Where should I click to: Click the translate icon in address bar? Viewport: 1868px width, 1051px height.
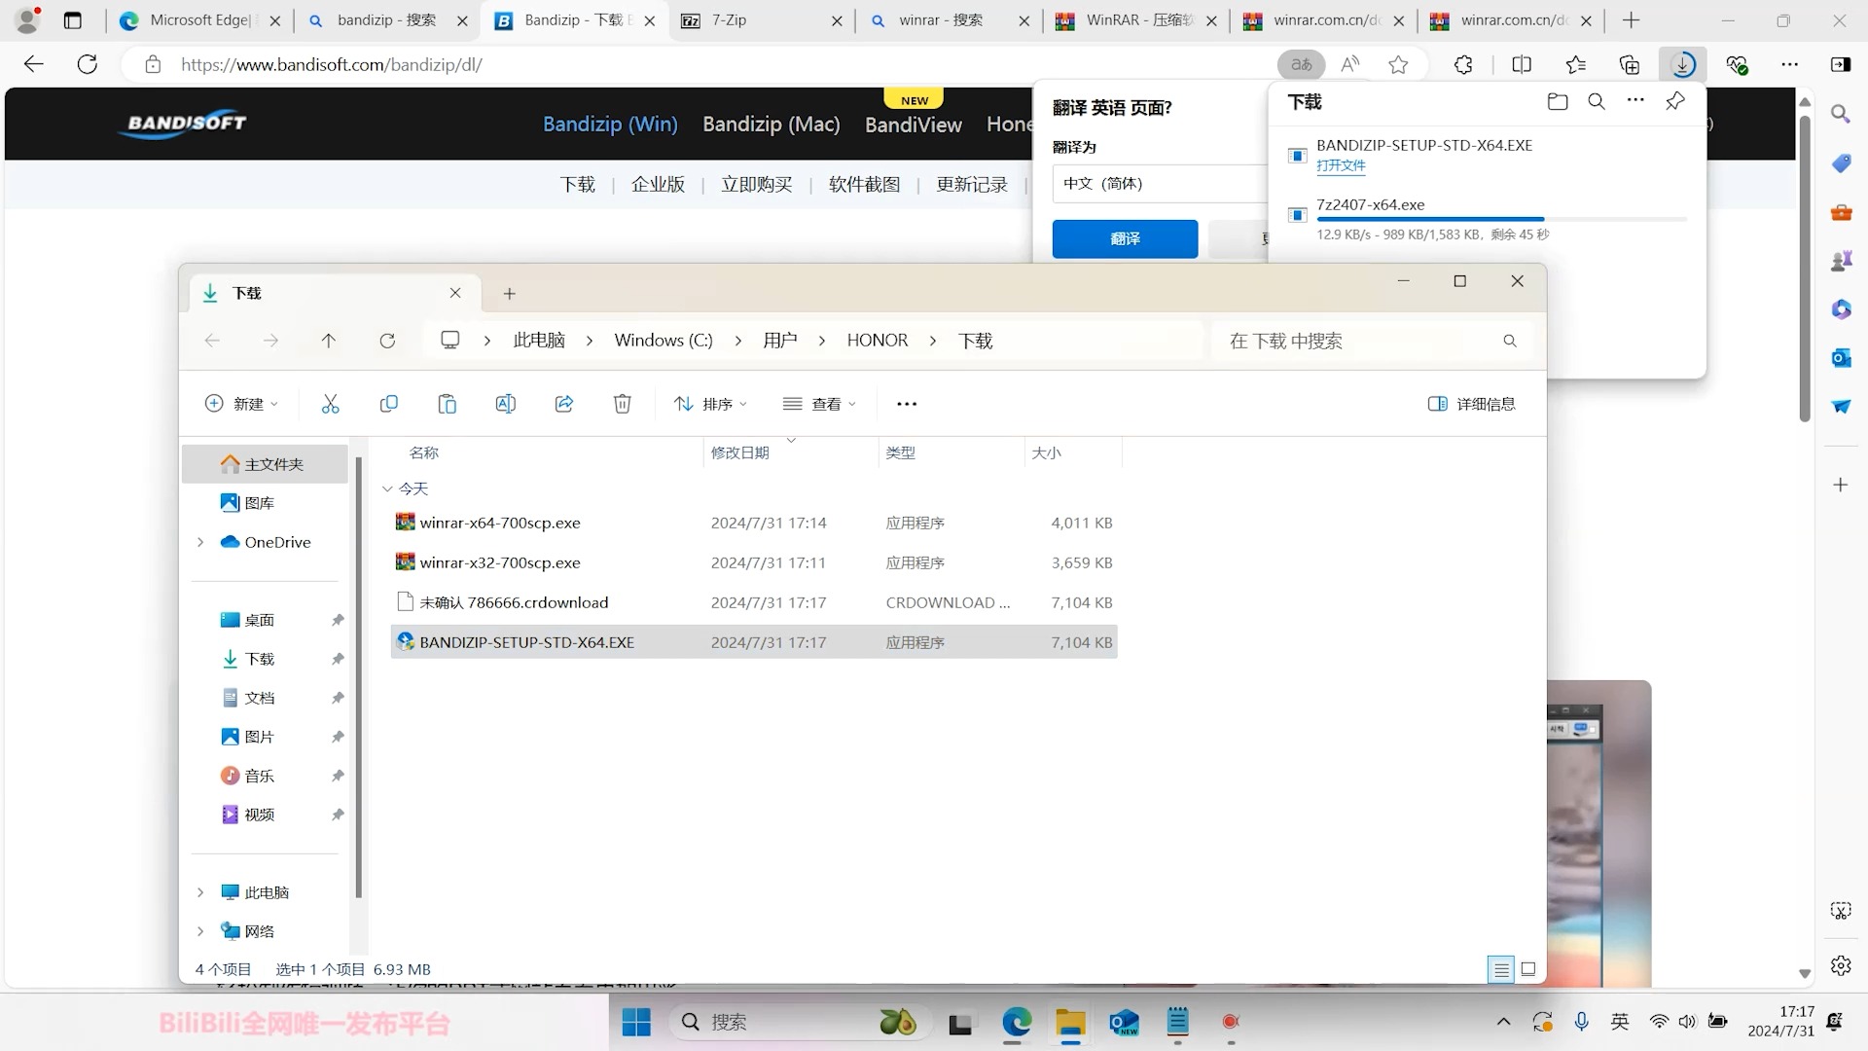[1301, 65]
